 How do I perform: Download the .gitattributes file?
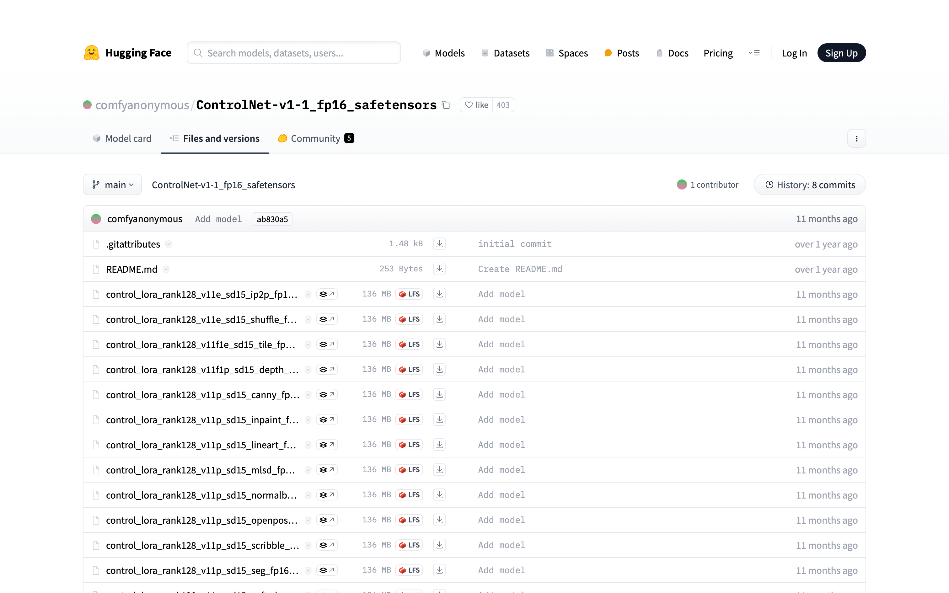pos(439,244)
